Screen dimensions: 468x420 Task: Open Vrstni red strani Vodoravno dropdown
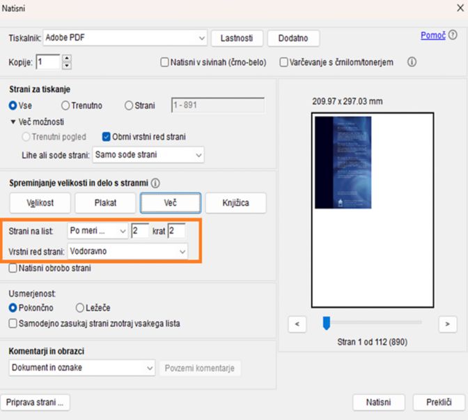[127, 251]
